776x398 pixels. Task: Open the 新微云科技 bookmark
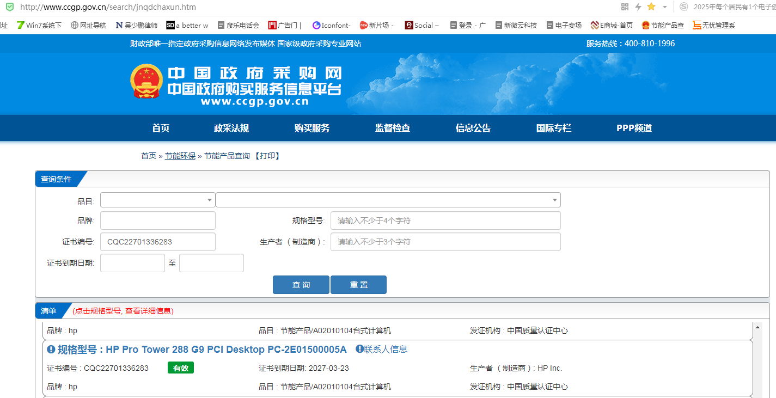pos(516,25)
